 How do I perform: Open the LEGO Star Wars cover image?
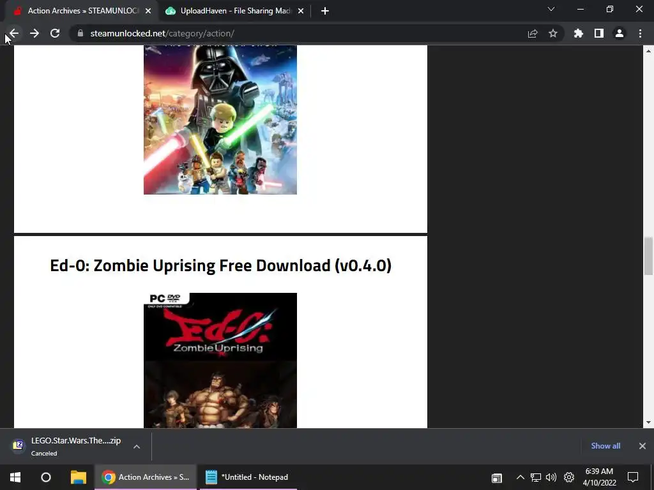point(220,119)
